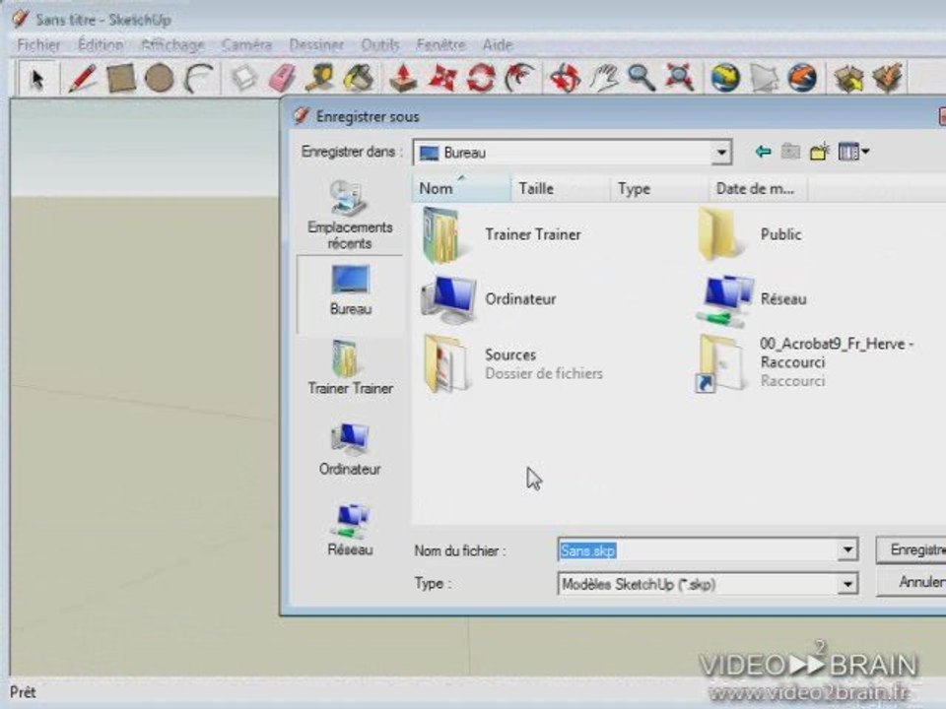The width and height of the screenshot is (946, 709).
Task: Click the Place Model globe icon
Action: point(802,79)
